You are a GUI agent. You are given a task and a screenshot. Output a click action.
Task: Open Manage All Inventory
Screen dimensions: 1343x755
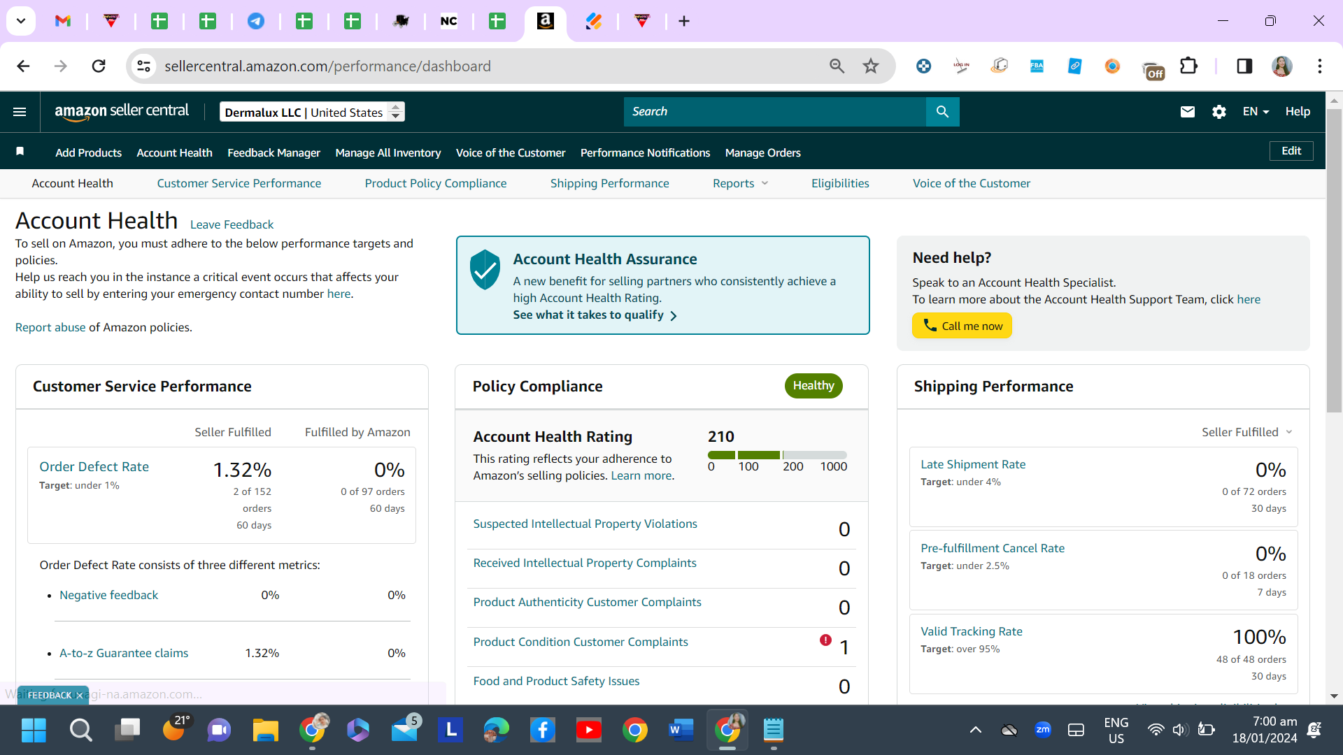388,152
